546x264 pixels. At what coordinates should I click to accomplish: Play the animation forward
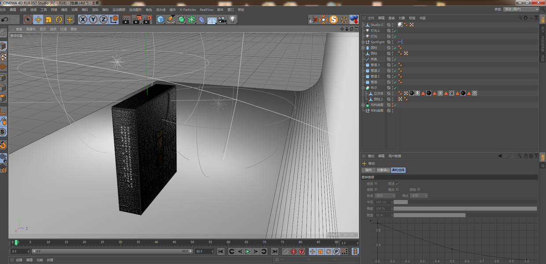(247, 251)
